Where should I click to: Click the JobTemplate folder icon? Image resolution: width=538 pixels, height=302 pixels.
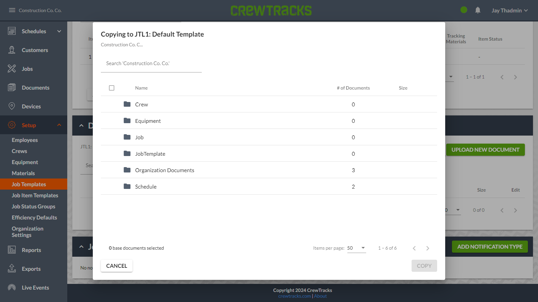[127, 153]
